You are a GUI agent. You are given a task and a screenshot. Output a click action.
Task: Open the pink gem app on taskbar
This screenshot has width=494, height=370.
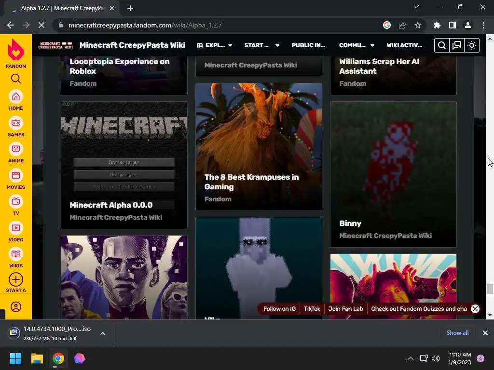point(80,358)
